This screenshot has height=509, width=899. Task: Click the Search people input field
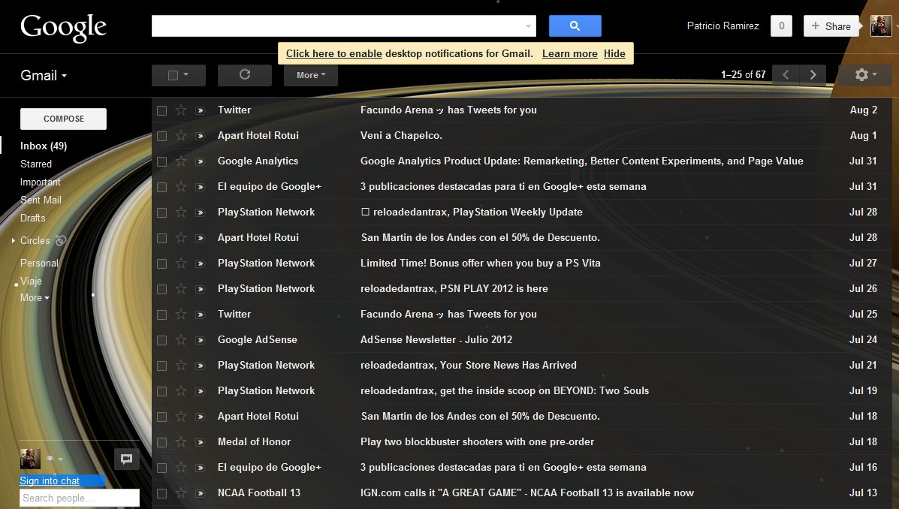80,498
